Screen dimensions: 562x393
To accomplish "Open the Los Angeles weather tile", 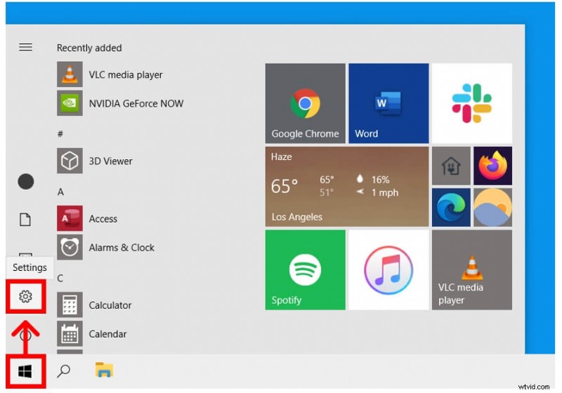I will point(346,187).
